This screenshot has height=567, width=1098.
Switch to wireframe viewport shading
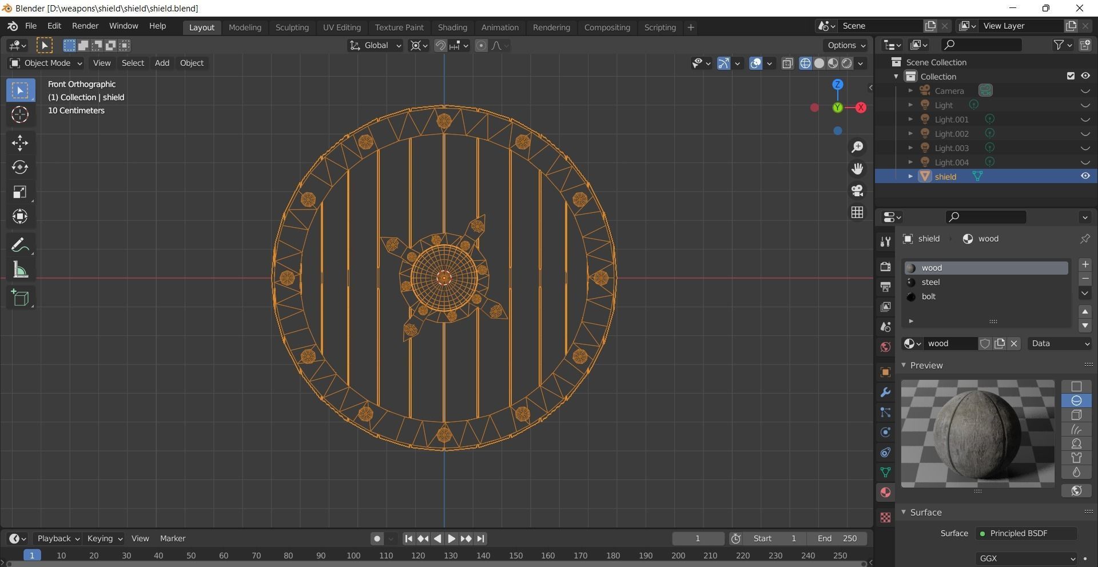point(805,64)
